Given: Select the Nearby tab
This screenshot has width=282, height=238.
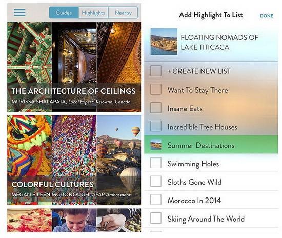Looking at the screenshot, I should [x=123, y=13].
